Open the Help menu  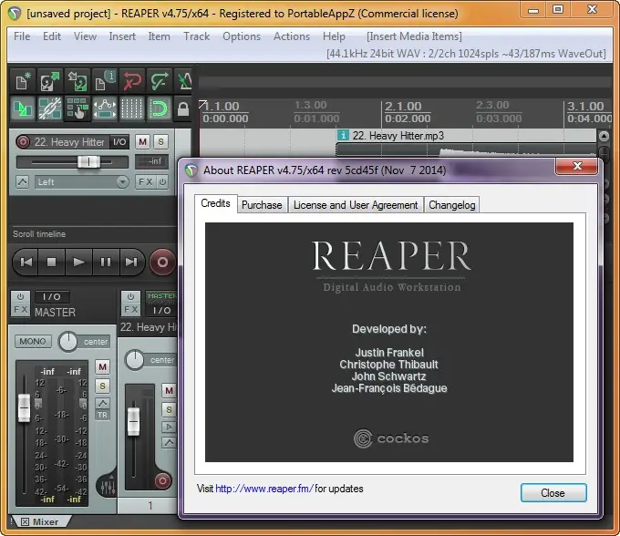click(334, 36)
